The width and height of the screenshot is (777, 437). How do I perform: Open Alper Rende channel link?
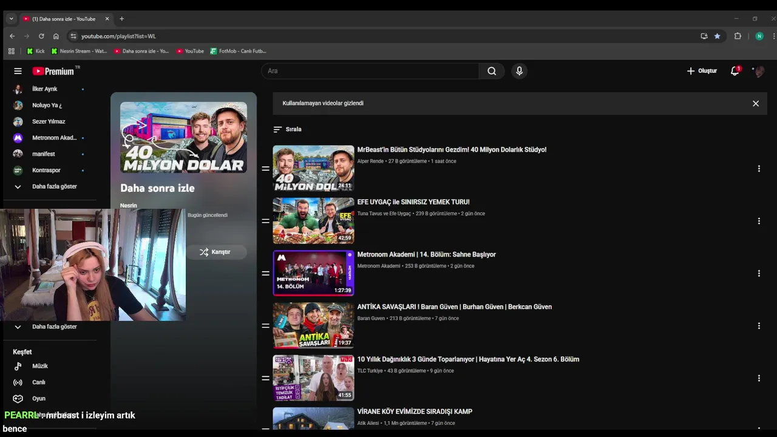[370, 161]
